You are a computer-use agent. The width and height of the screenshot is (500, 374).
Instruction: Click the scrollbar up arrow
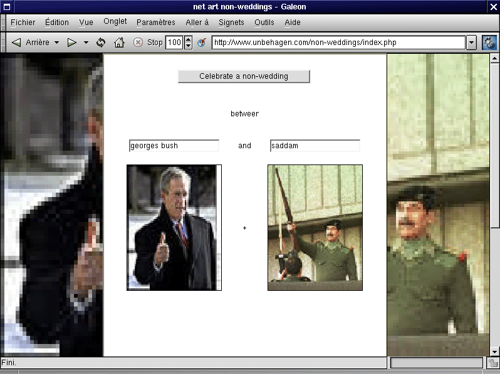pyautogui.click(x=494, y=58)
